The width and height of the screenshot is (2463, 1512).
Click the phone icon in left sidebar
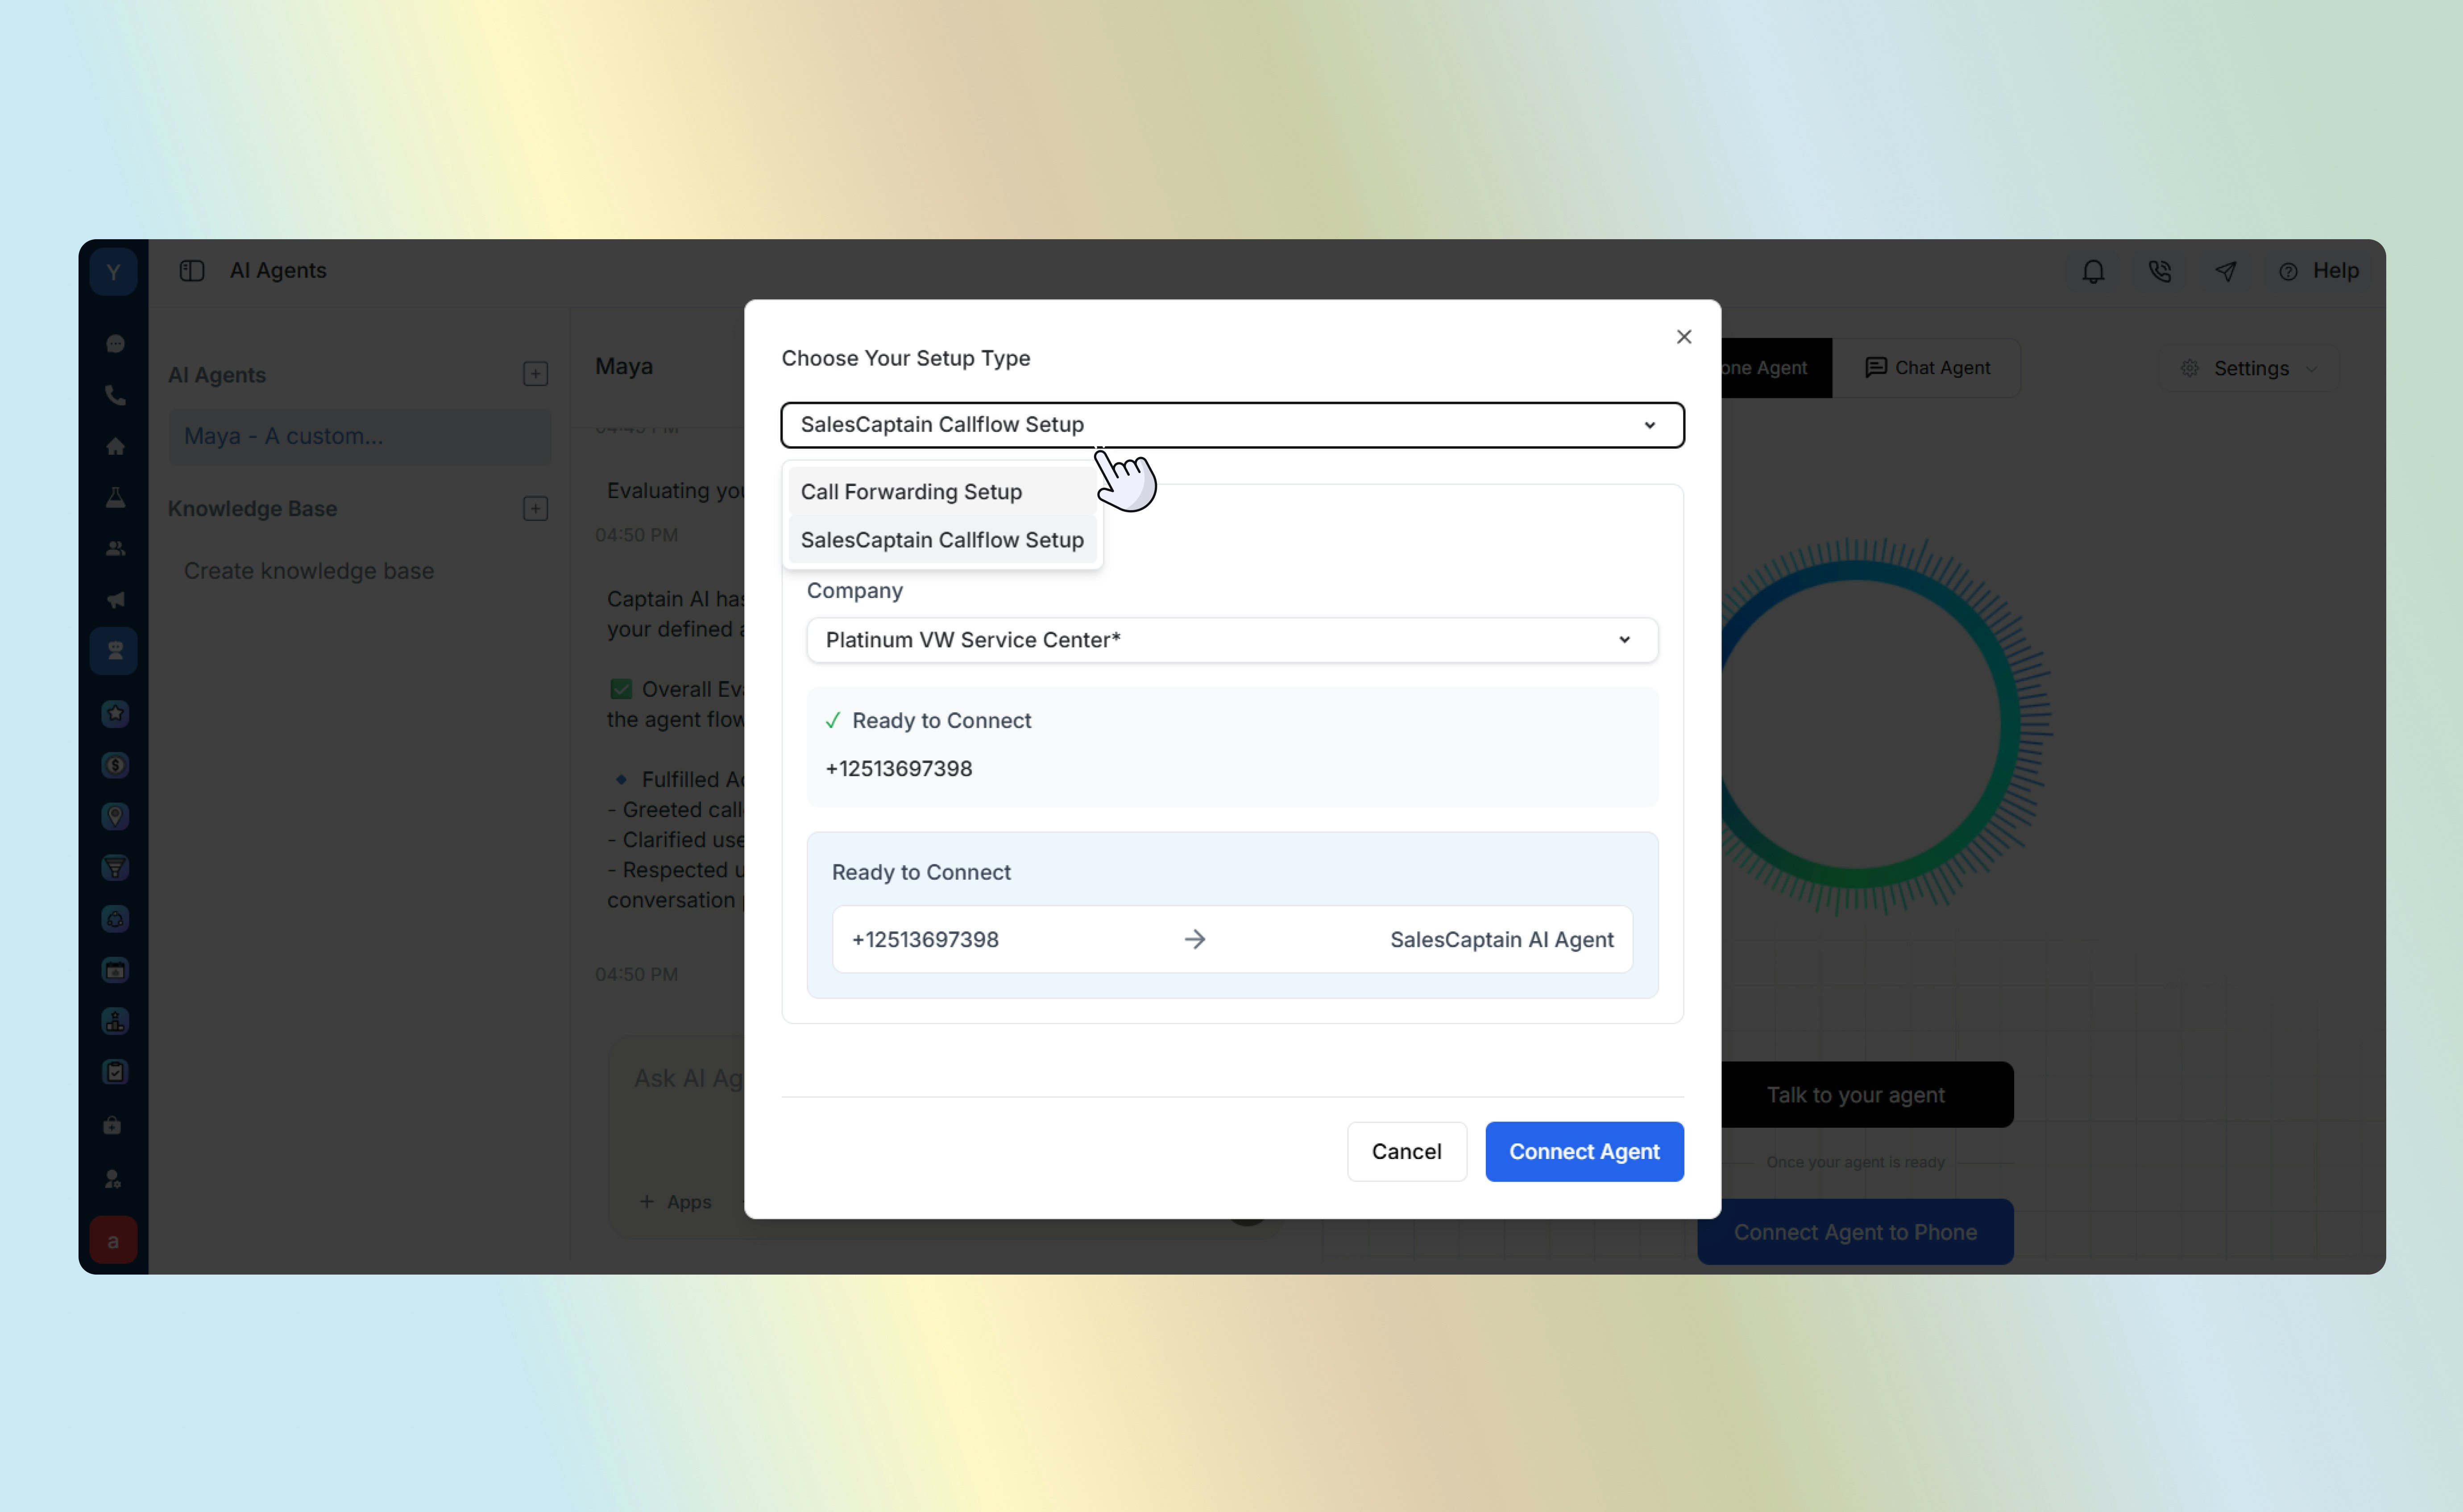(x=115, y=395)
